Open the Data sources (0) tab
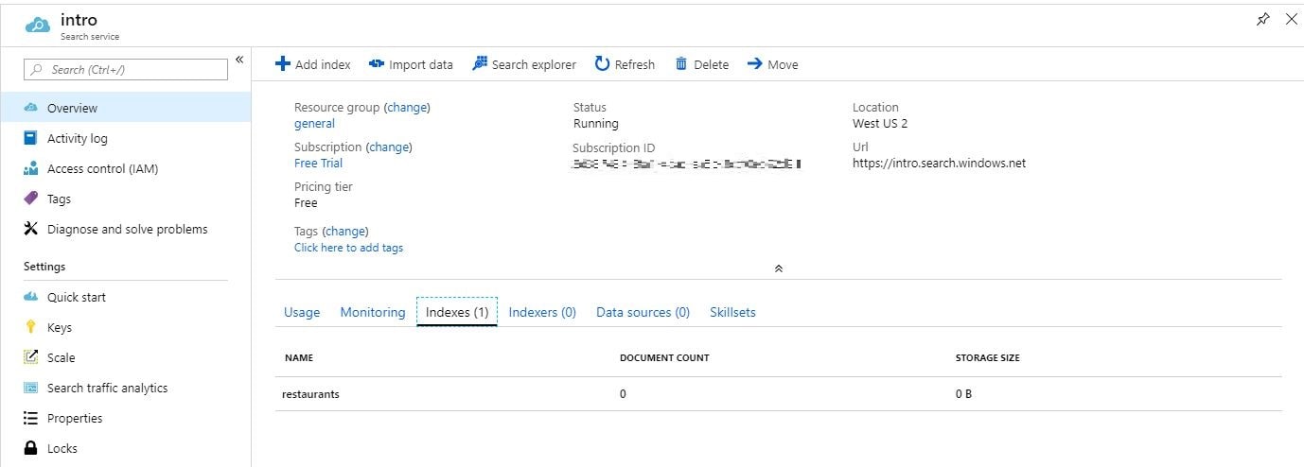This screenshot has width=1304, height=467. [643, 312]
